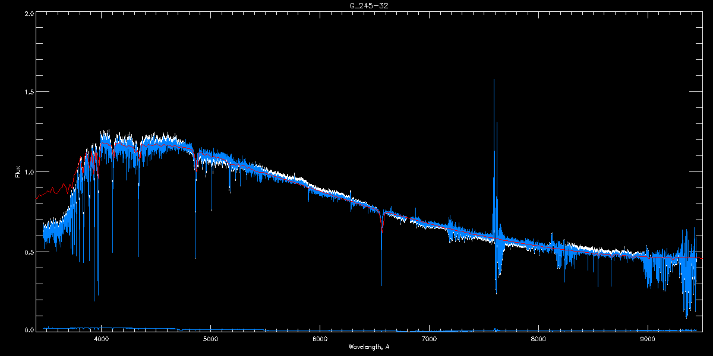Click the 1.5 flux axis value
713x356 pixels.
[29, 93]
